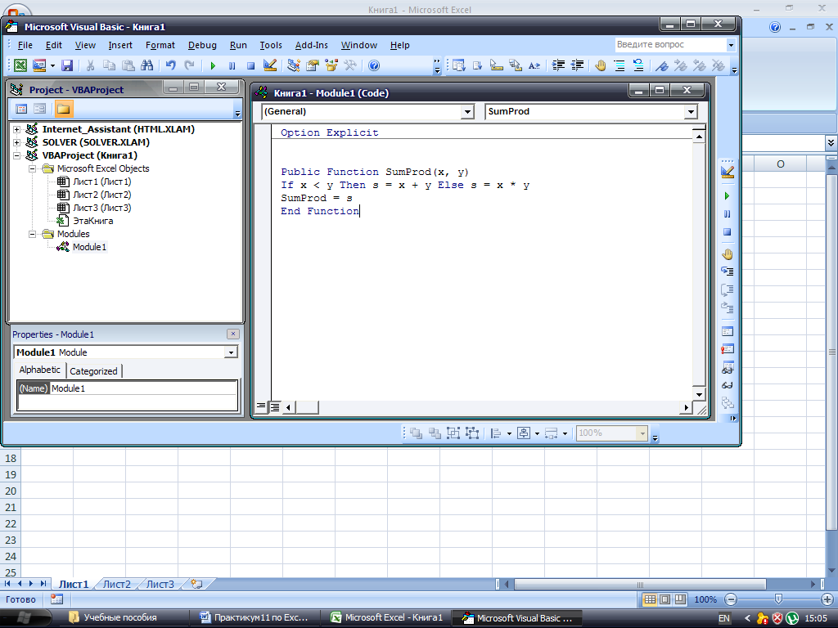Select ЭтаКнига in project tree
838x628 pixels.
(93, 221)
